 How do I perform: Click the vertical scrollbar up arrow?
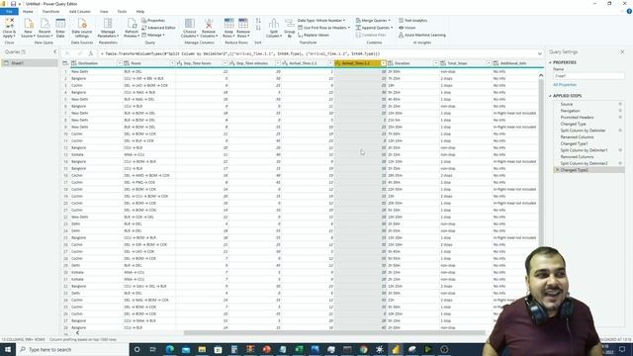coord(541,75)
